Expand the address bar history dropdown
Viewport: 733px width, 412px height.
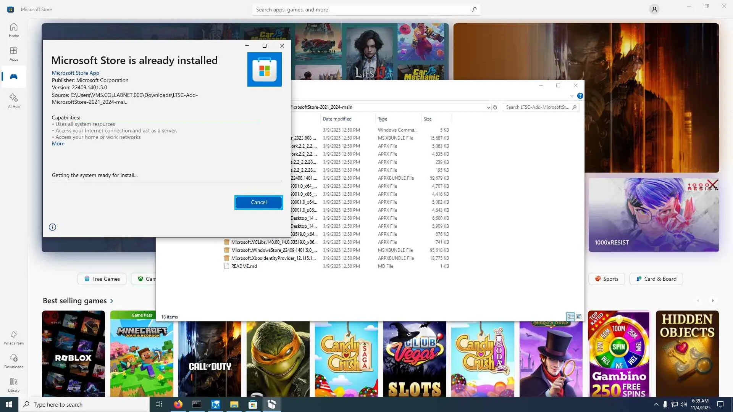pyautogui.click(x=488, y=108)
